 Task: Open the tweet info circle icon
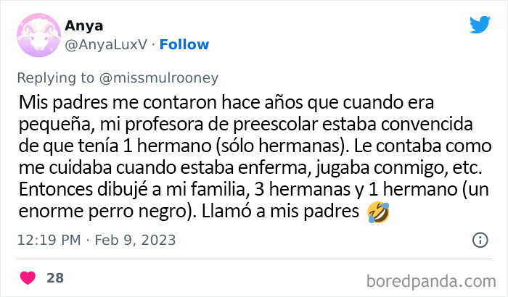click(480, 240)
